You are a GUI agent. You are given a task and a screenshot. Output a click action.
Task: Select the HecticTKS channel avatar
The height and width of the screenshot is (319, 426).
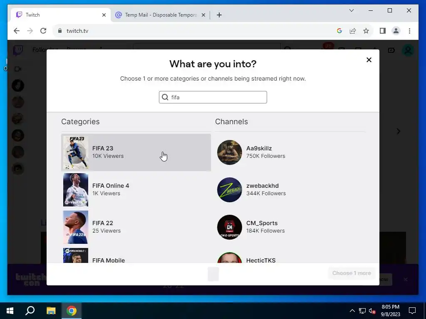coord(229,258)
